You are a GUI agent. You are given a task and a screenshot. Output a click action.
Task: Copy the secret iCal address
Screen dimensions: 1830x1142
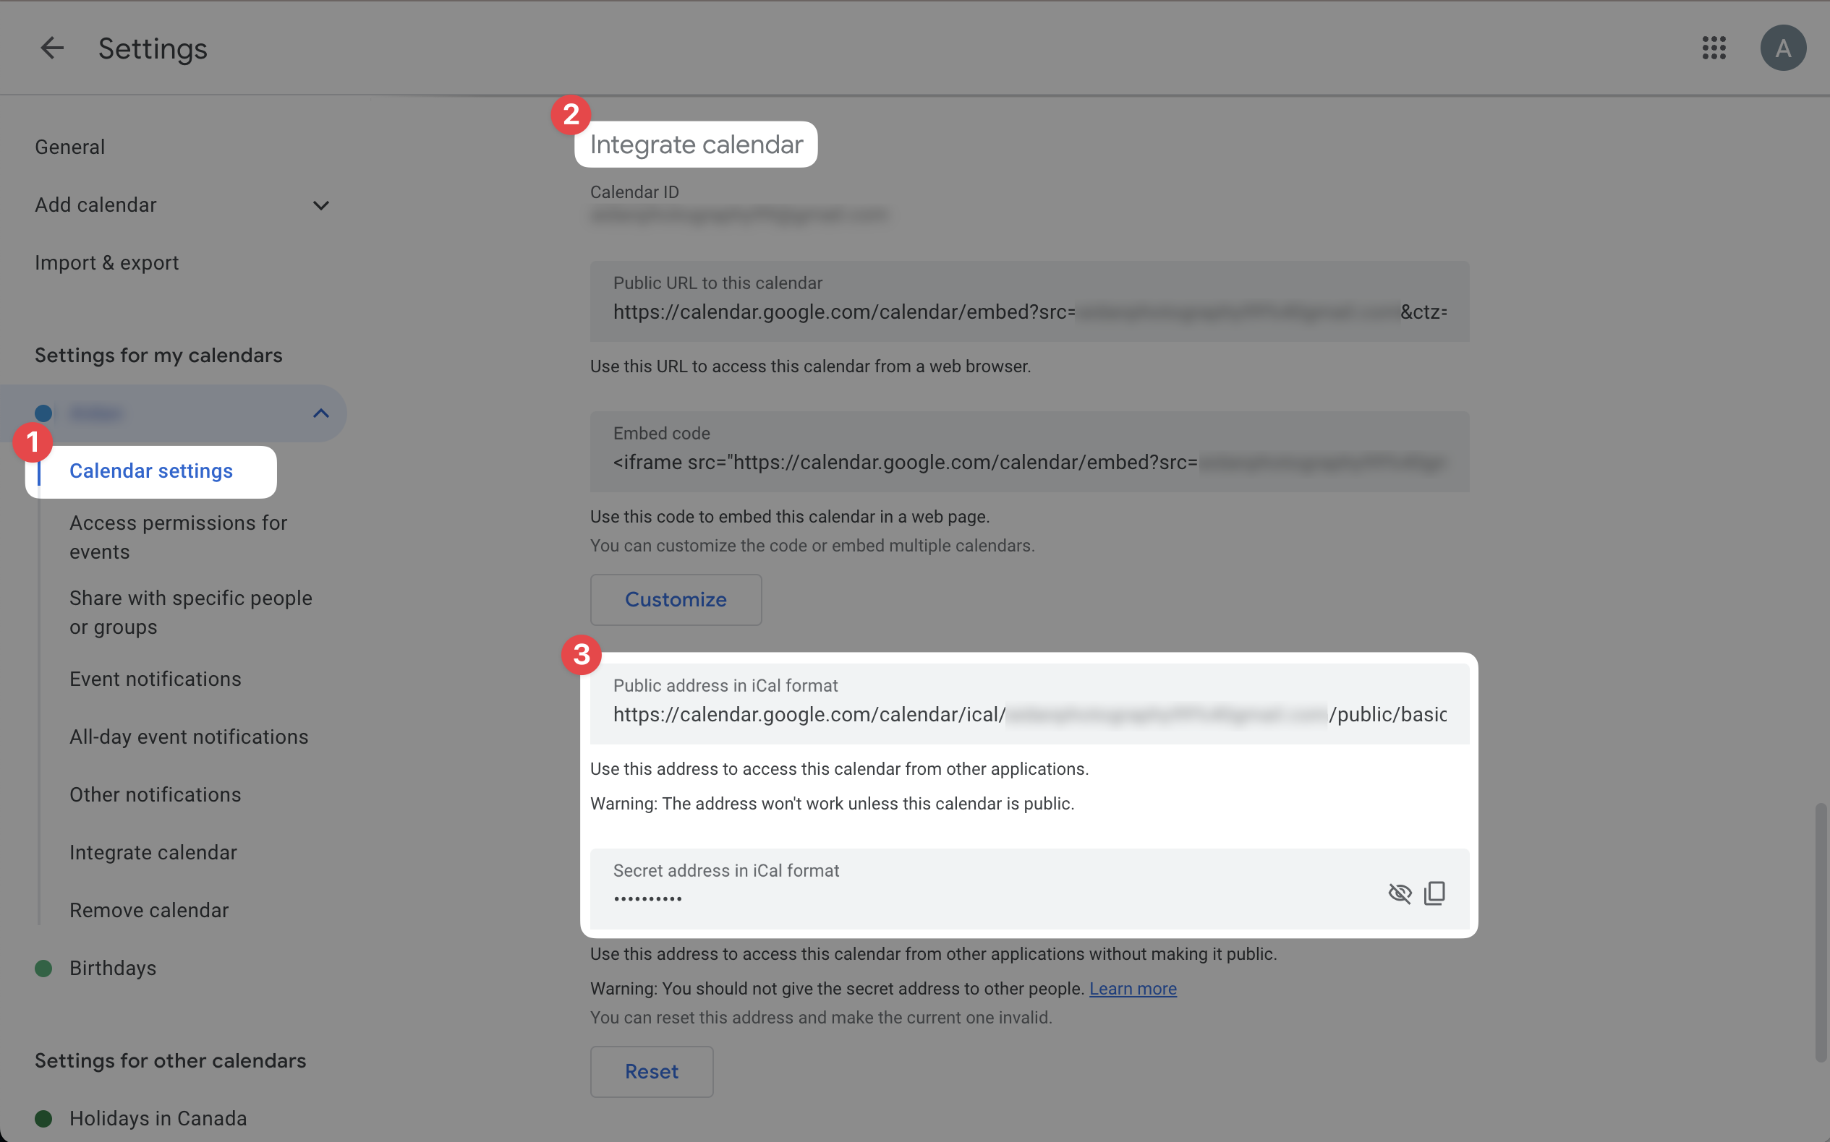(x=1434, y=893)
